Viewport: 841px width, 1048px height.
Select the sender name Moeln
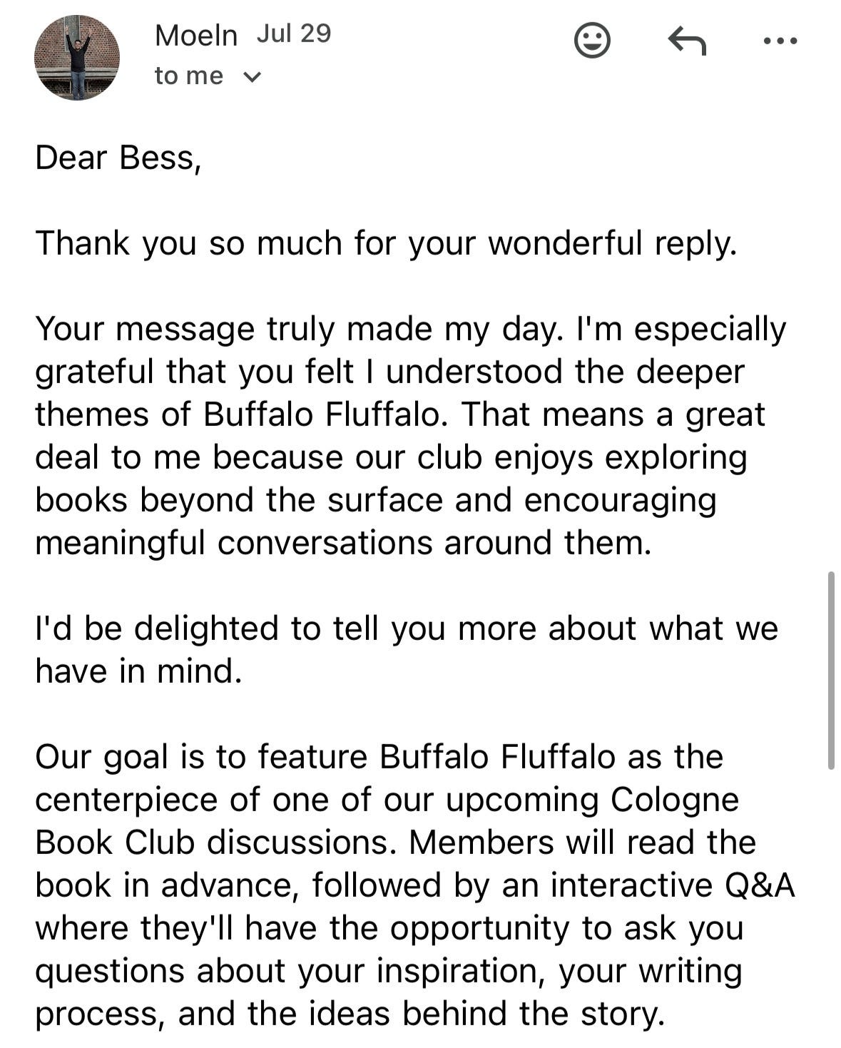tap(196, 34)
